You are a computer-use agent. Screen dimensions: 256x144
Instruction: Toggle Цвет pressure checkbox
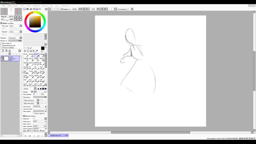coord(41,131)
